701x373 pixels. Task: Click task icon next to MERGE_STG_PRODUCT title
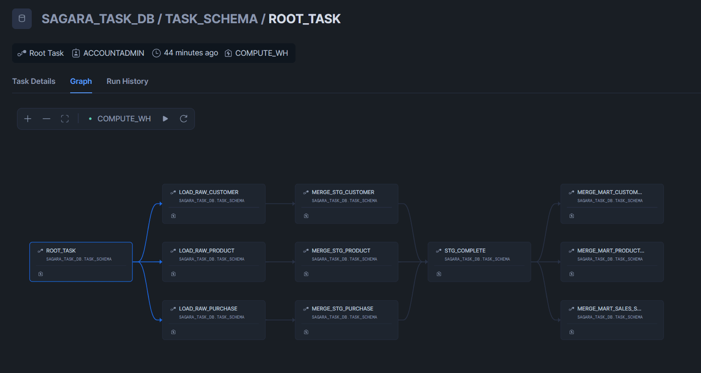click(306, 251)
